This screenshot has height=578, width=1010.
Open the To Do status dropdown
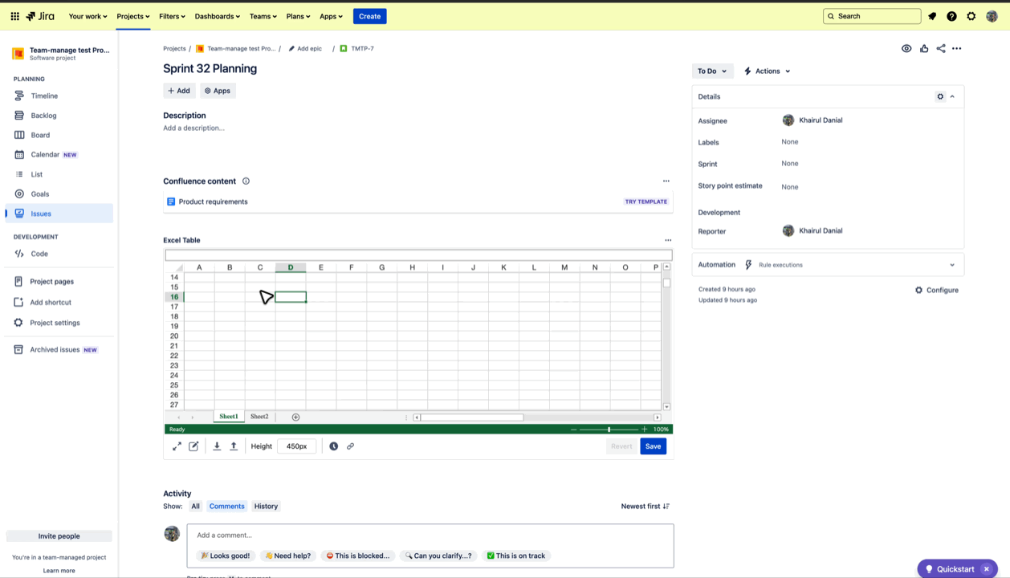coord(711,71)
